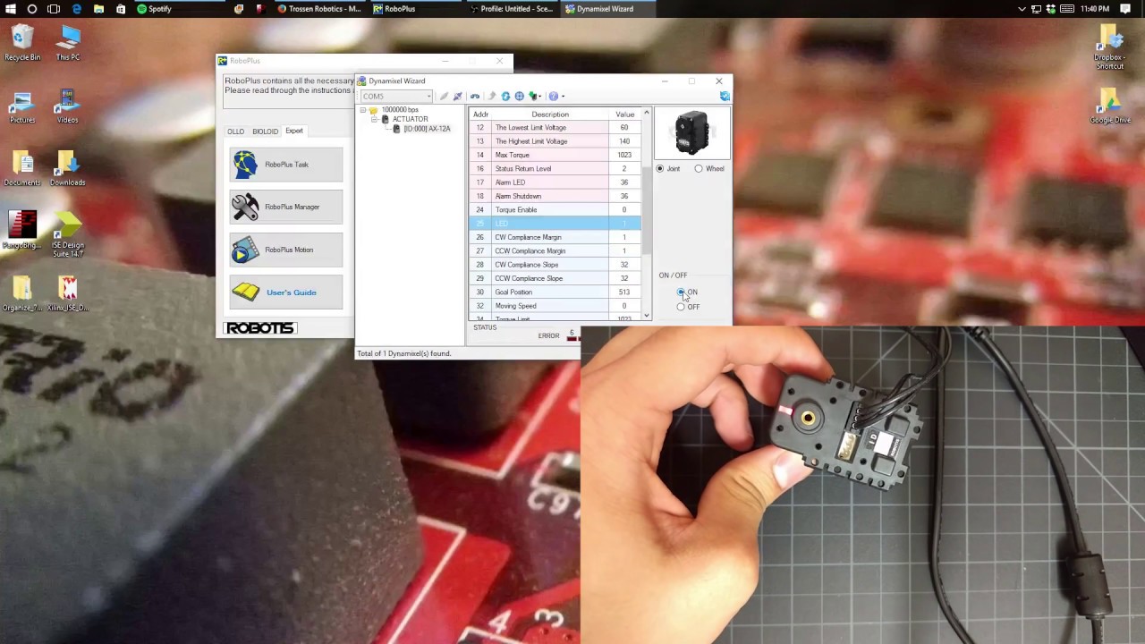Turn LED ON with radio button
The width and height of the screenshot is (1145, 644).
tap(682, 292)
